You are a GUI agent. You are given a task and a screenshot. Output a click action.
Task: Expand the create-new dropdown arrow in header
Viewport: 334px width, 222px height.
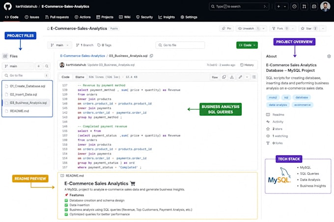(x=285, y=6)
